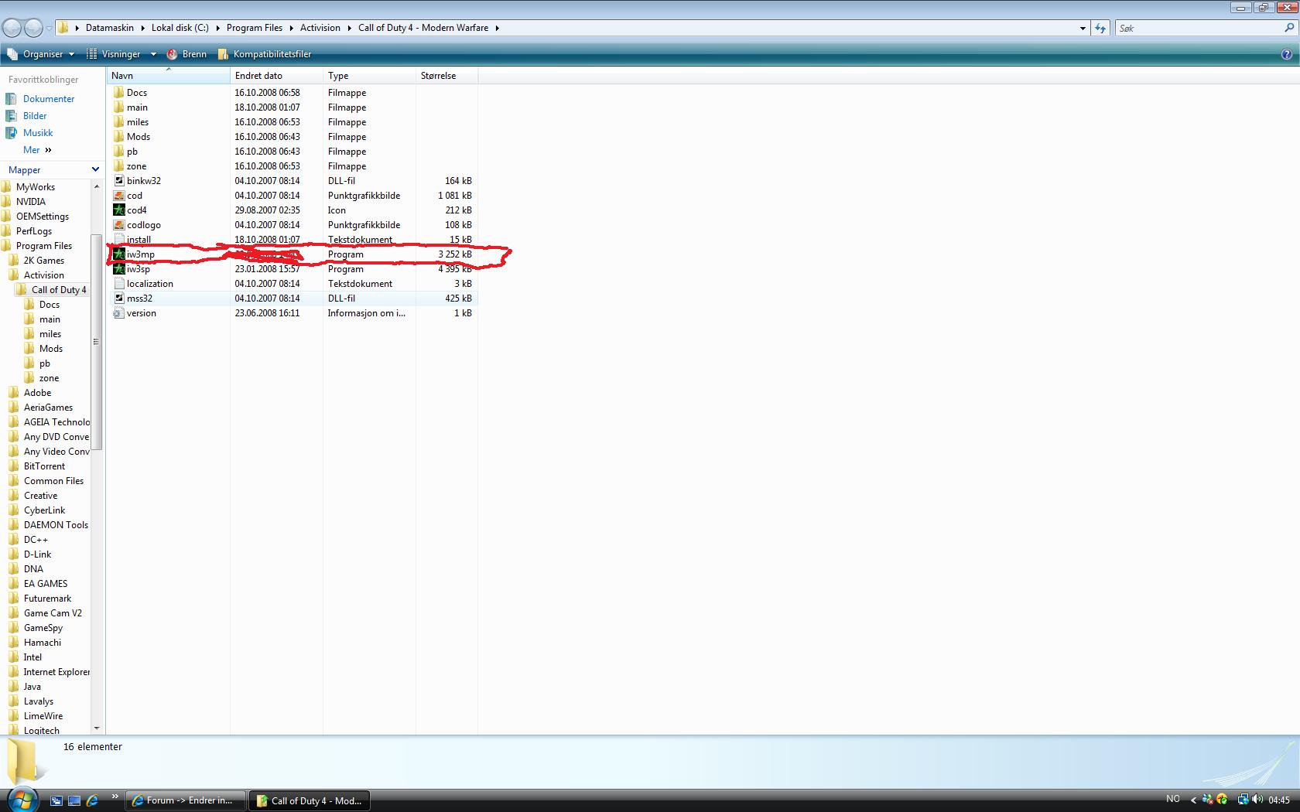Click the cod bitmap file icon
Screen dimensions: 1300x812
point(119,196)
